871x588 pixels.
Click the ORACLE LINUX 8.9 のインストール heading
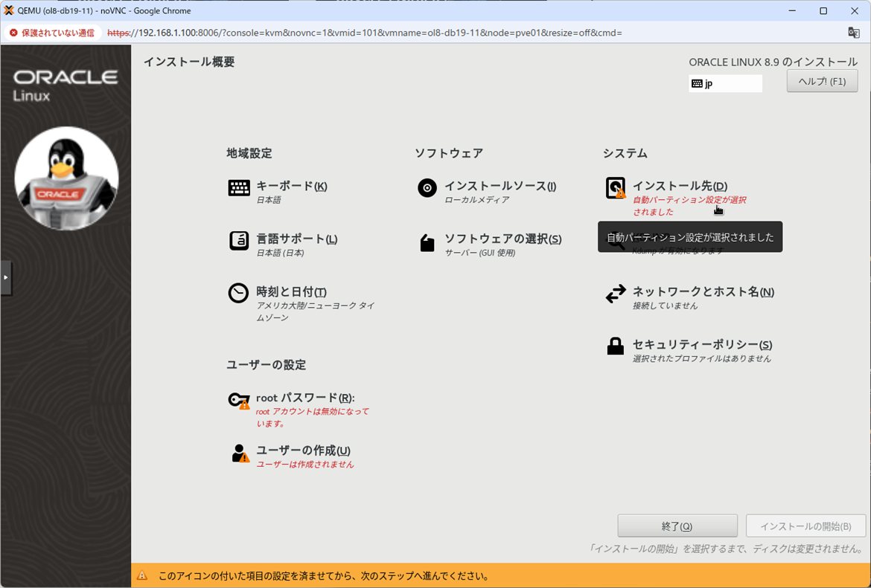point(773,62)
